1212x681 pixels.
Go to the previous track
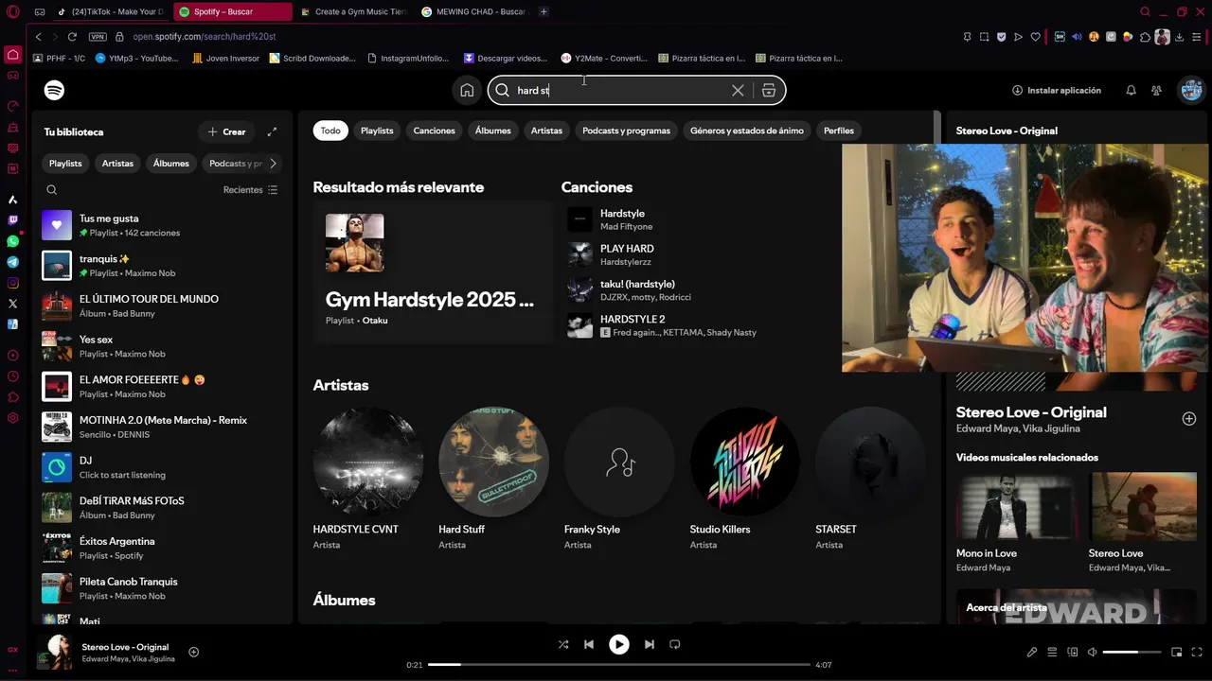click(x=589, y=644)
